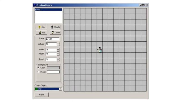Move the room Down in the list
Image resolution: width=181 pixels, height=102 pixels.
(55, 33)
